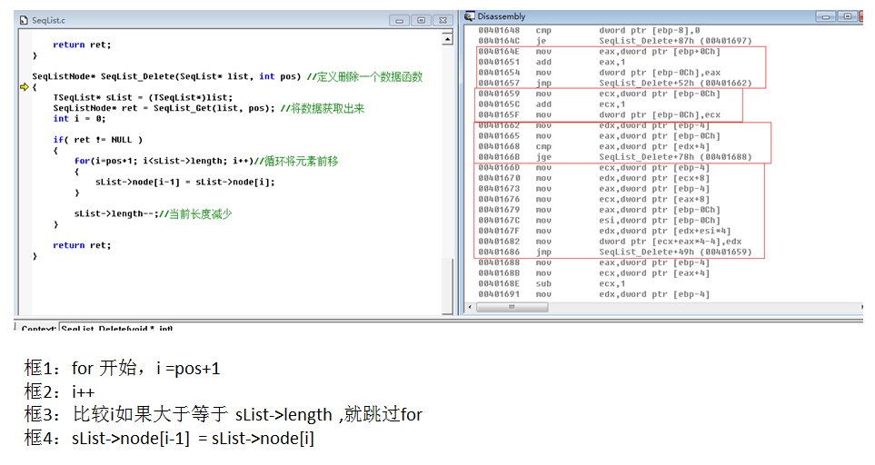
Task: Select disassembly row at address 00401682
Action: [610, 242]
